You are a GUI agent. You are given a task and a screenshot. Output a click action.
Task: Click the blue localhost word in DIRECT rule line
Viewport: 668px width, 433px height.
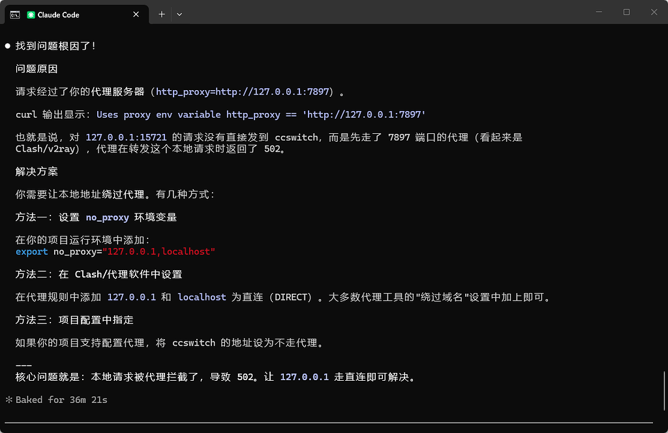point(202,297)
